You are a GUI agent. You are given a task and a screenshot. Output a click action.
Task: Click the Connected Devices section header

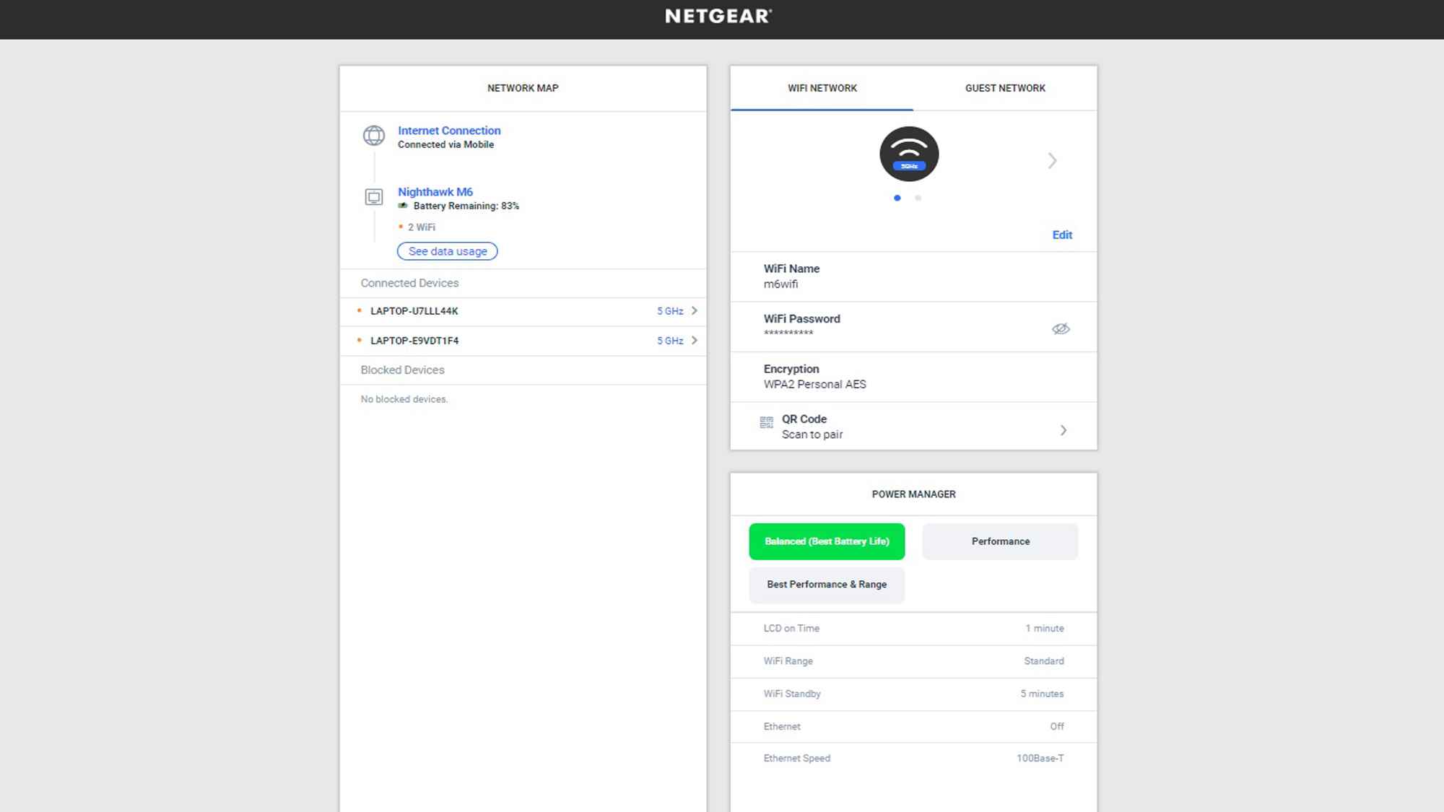pos(409,283)
